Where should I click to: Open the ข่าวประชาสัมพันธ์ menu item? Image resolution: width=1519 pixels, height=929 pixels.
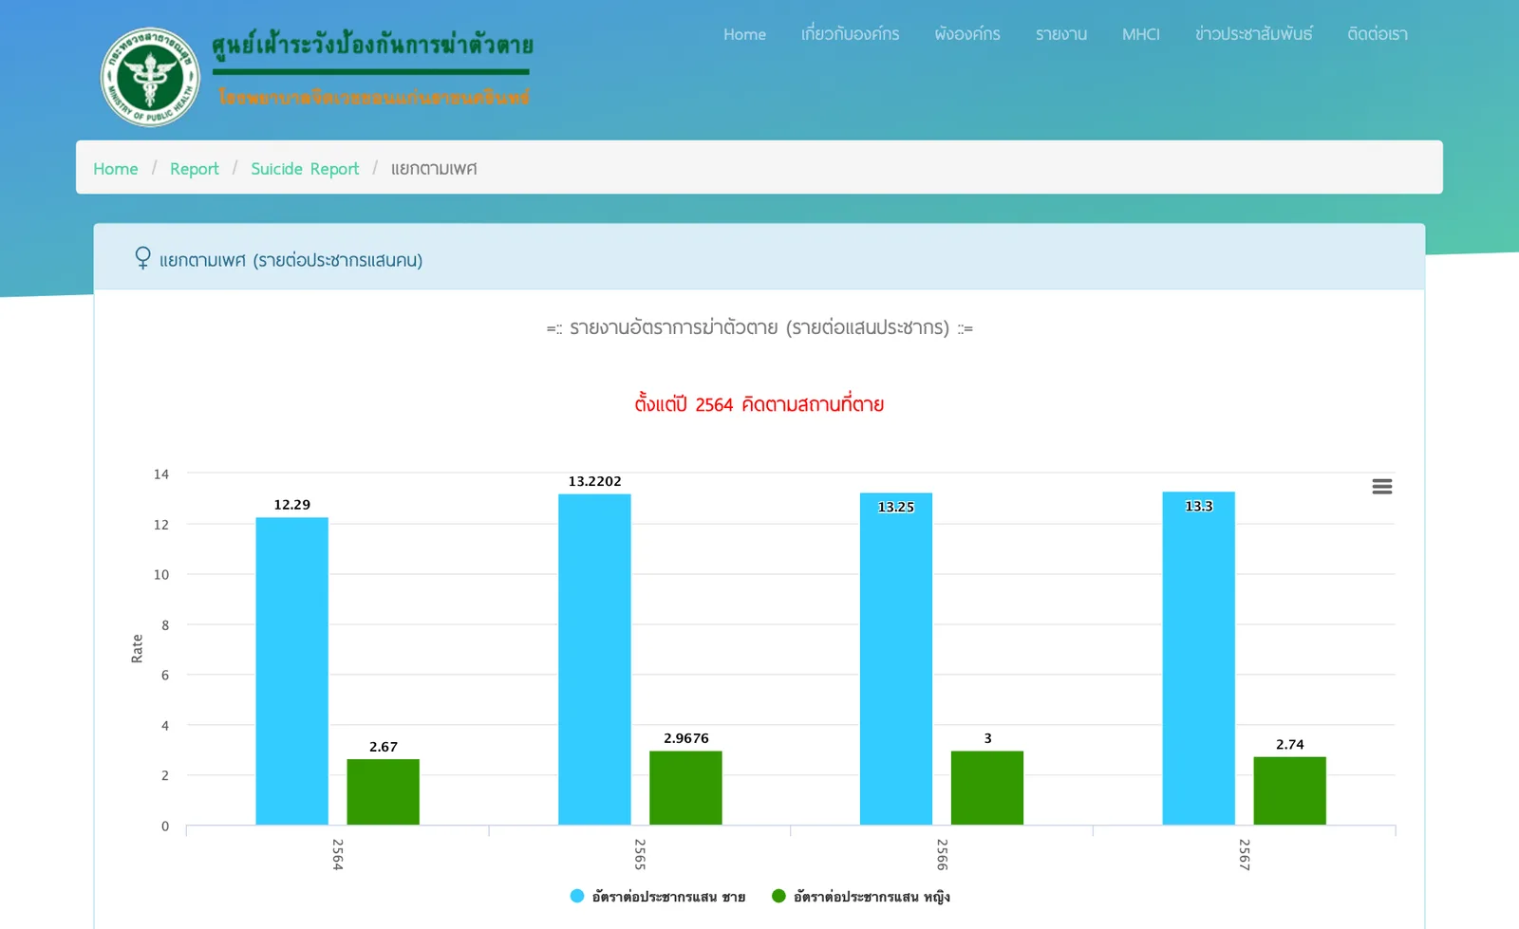pos(1253,34)
